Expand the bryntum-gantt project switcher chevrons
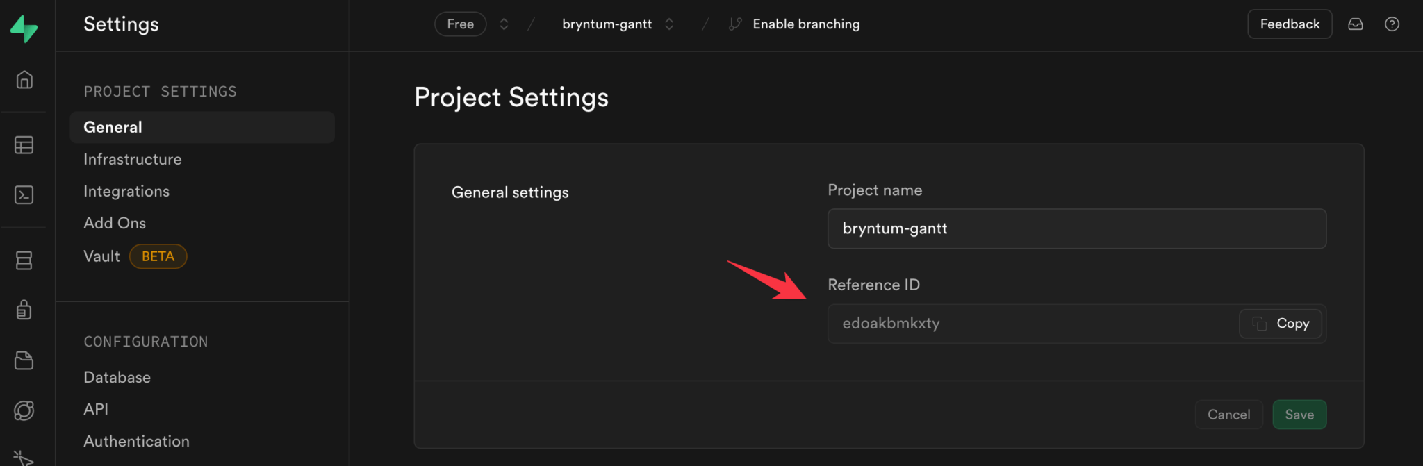The width and height of the screenshot is (1423, 466). [669, 24]
